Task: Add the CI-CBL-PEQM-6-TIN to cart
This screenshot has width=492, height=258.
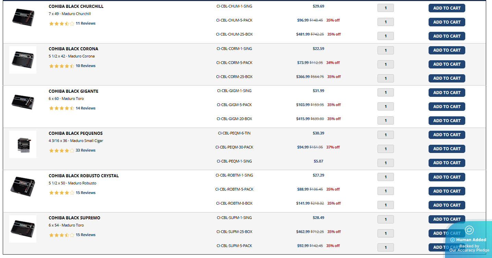Action: [x=446, y=135]
